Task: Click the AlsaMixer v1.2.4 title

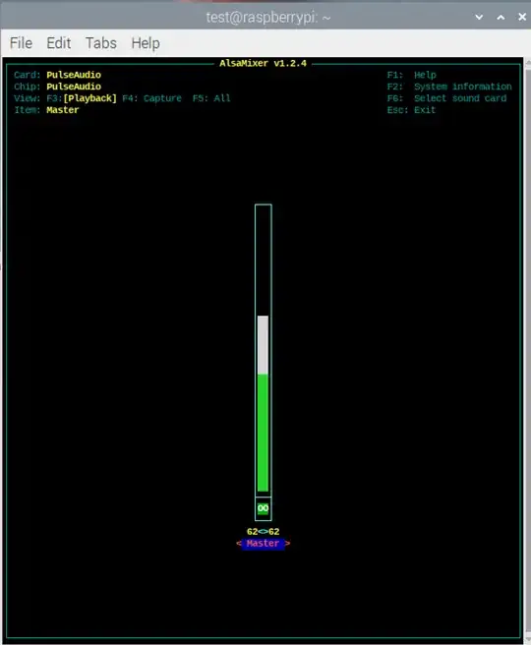Action: [263, 63]
